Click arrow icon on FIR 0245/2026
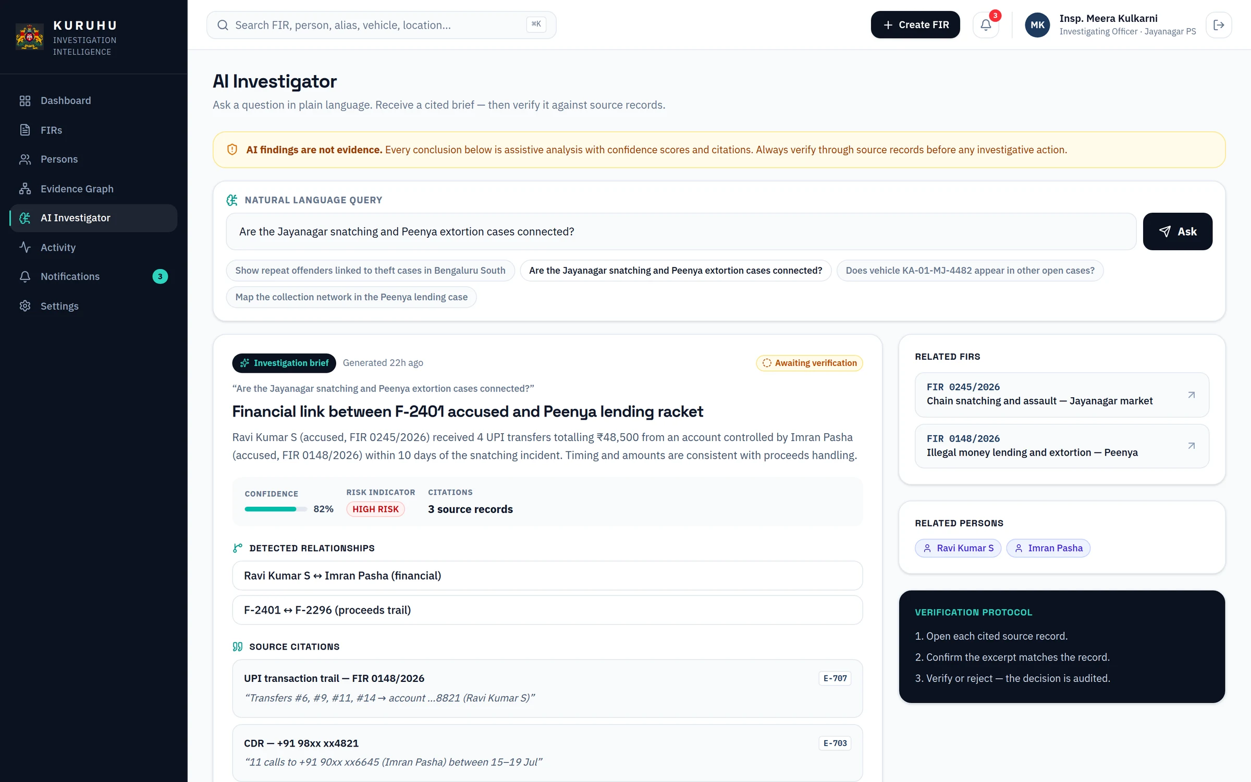This screenshot has height=782, width=1251. coord(1192,395)
